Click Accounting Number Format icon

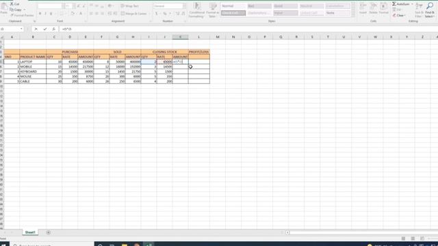[156, 14]
